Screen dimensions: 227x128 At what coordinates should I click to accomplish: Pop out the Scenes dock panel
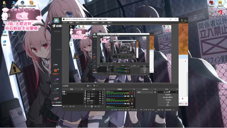tap(82, 89)
